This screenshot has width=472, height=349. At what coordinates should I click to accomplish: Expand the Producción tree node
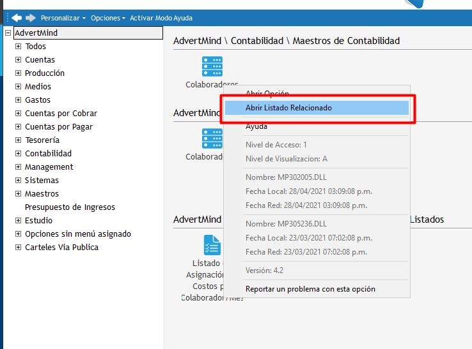click(19, 73)
